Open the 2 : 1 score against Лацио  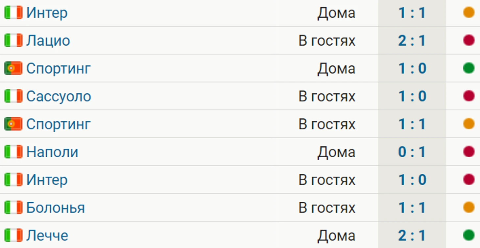coord(412,41)
